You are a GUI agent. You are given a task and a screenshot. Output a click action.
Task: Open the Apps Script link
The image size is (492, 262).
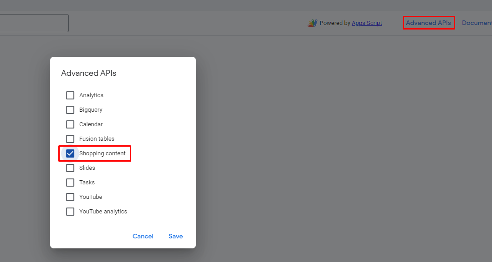pos(367,23)
